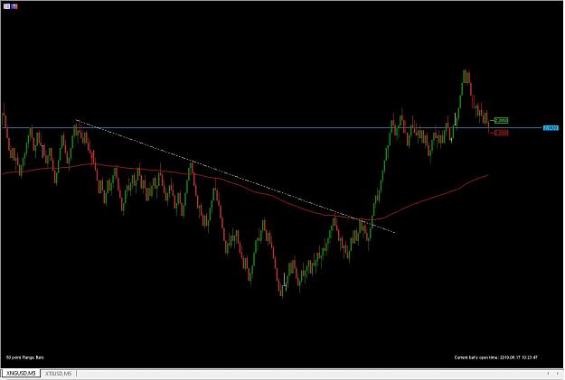Switch to the XTIUSD,M5 chart tab
565x380 pixels.
click(x=59, y=374)
